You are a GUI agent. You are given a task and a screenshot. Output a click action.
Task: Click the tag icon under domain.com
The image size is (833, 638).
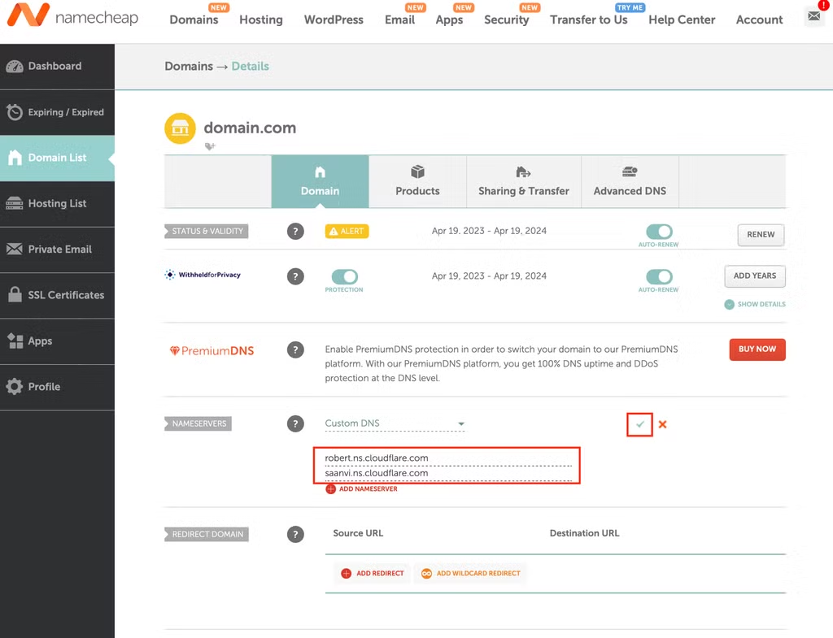click(x=210, y=146)
